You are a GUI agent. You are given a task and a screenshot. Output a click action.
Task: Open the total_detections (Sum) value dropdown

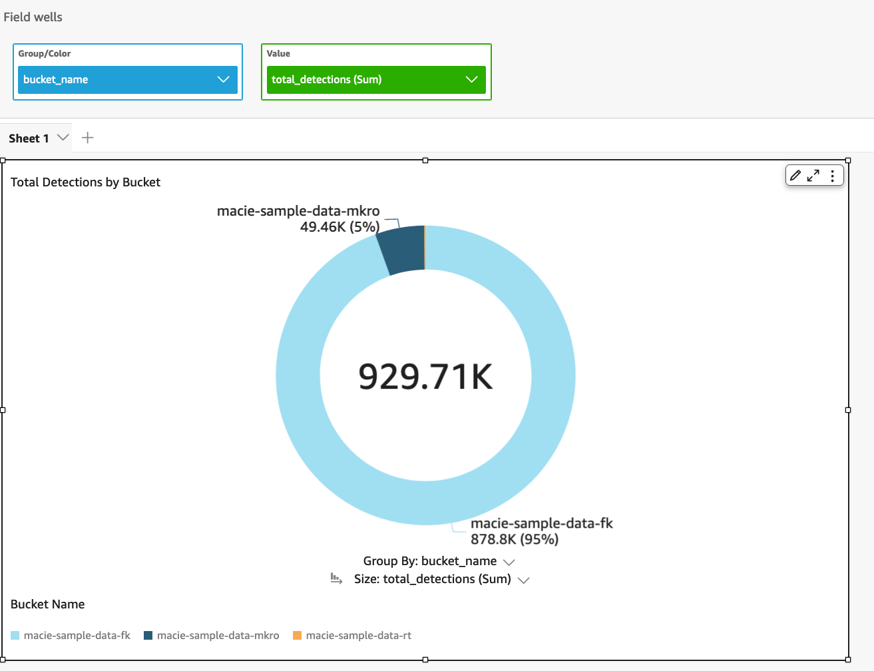(x=473, y=79)
